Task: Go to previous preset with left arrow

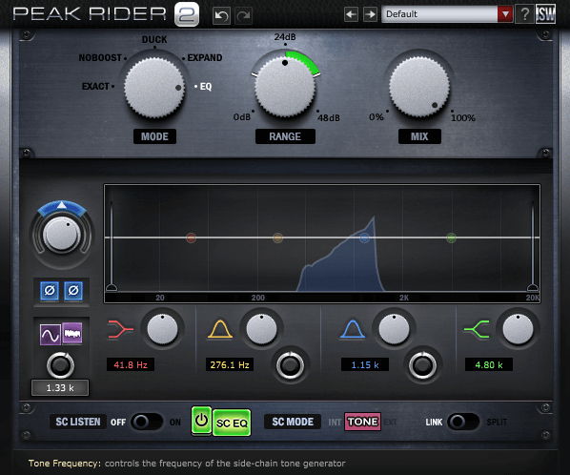Action: click(351, 14)
